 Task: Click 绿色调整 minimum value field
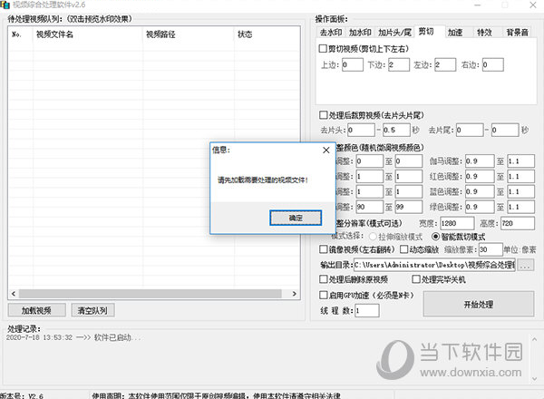[x=480, y=207]
